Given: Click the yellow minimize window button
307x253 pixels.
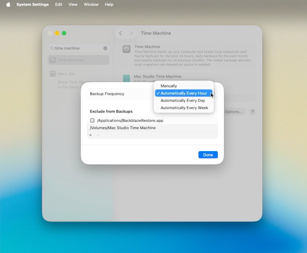Looking at the screenshot, I should (57, 33).
